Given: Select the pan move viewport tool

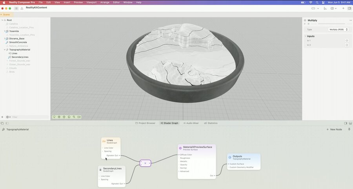Looking at the screenshot, I should coord(64,117).
